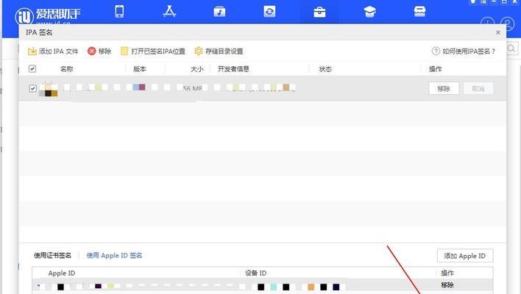Image resolution: width=521 pixels, height=294 pixels.
Task: Click the search magnifier icon behind dialog
Action: [511, 49]
